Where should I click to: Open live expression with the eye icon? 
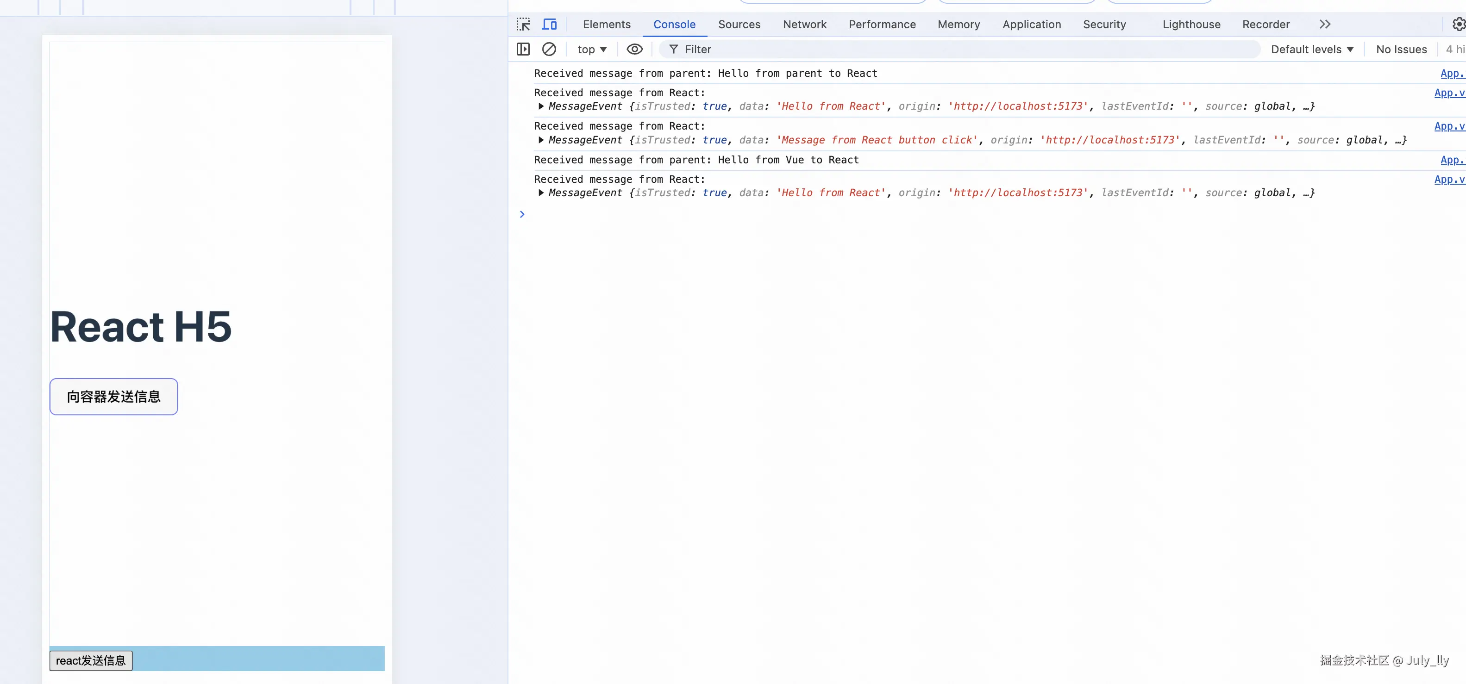click(x=634, y=50)
